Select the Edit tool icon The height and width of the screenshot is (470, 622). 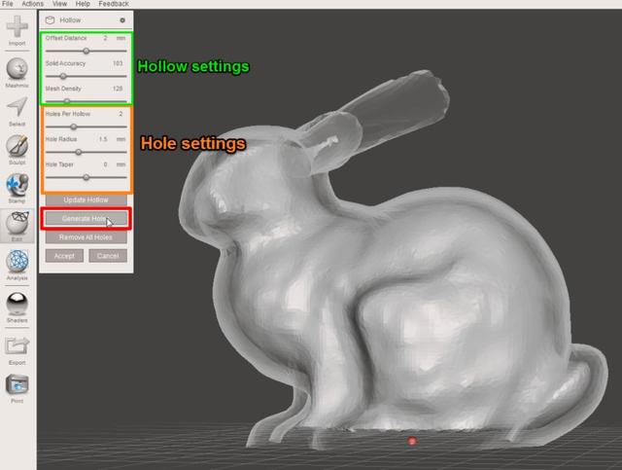(17, 223)
